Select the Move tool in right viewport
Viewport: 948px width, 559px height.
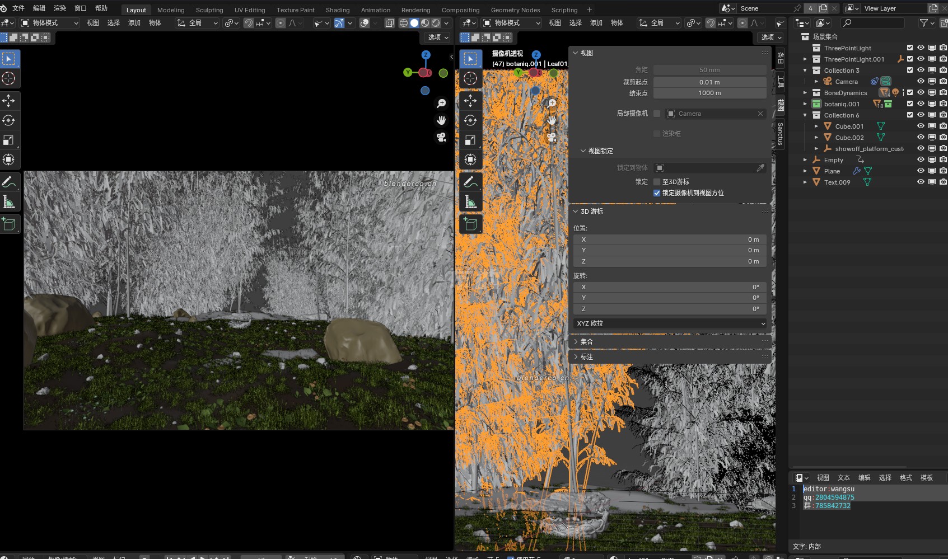pos(471,101)
